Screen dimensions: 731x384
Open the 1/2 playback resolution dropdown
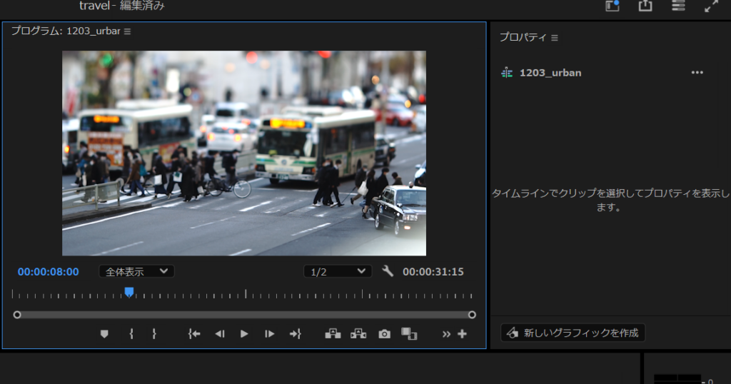337,271
